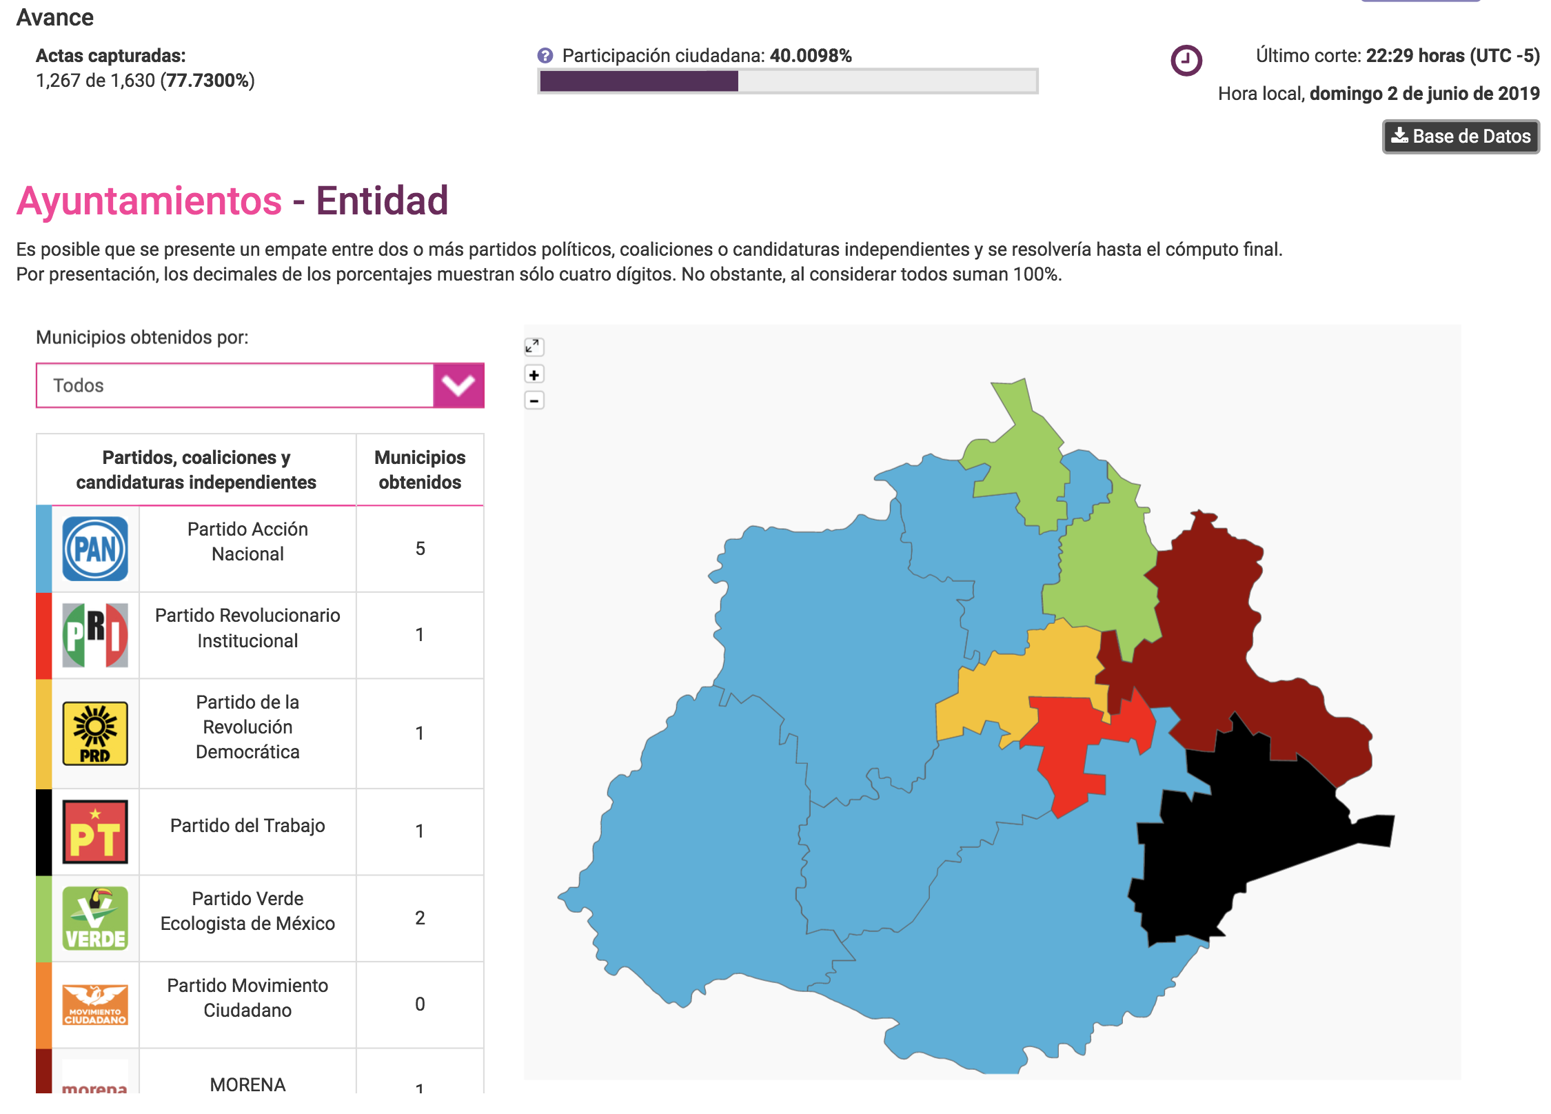Click the map fullscreen expand icon
The width and height of the screenshot is (1551, 1114).
pos(534,347)
